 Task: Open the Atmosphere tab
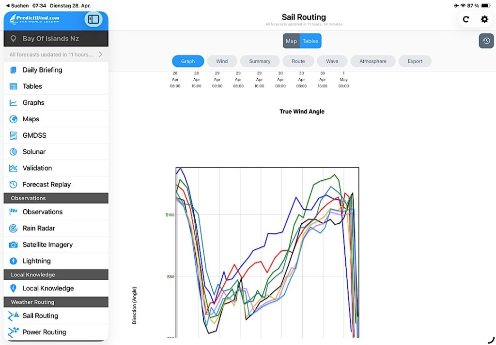click(x=372, y=61)
